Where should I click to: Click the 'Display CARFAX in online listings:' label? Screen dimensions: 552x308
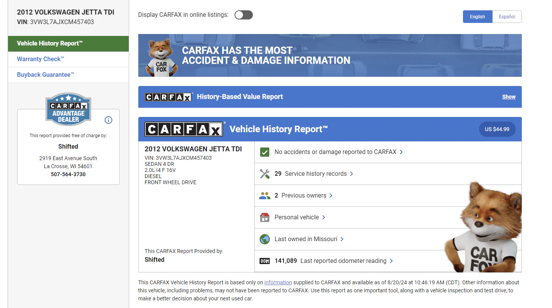[x=183, y=15]
